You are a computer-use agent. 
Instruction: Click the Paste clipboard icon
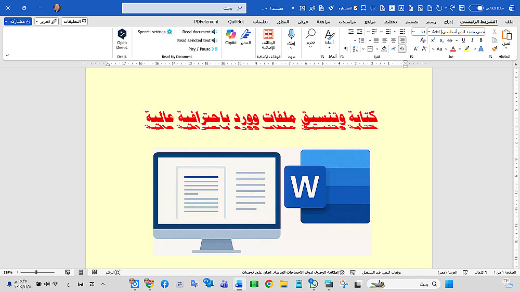(x=506, y=34)
